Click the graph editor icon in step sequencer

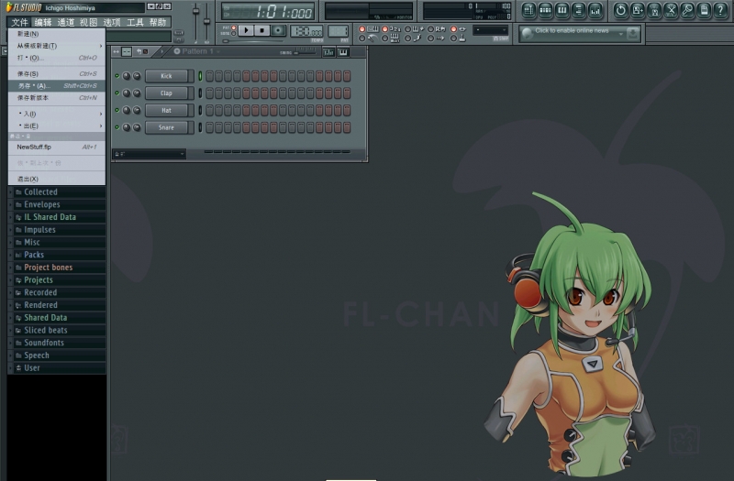[x=328, y=52]
